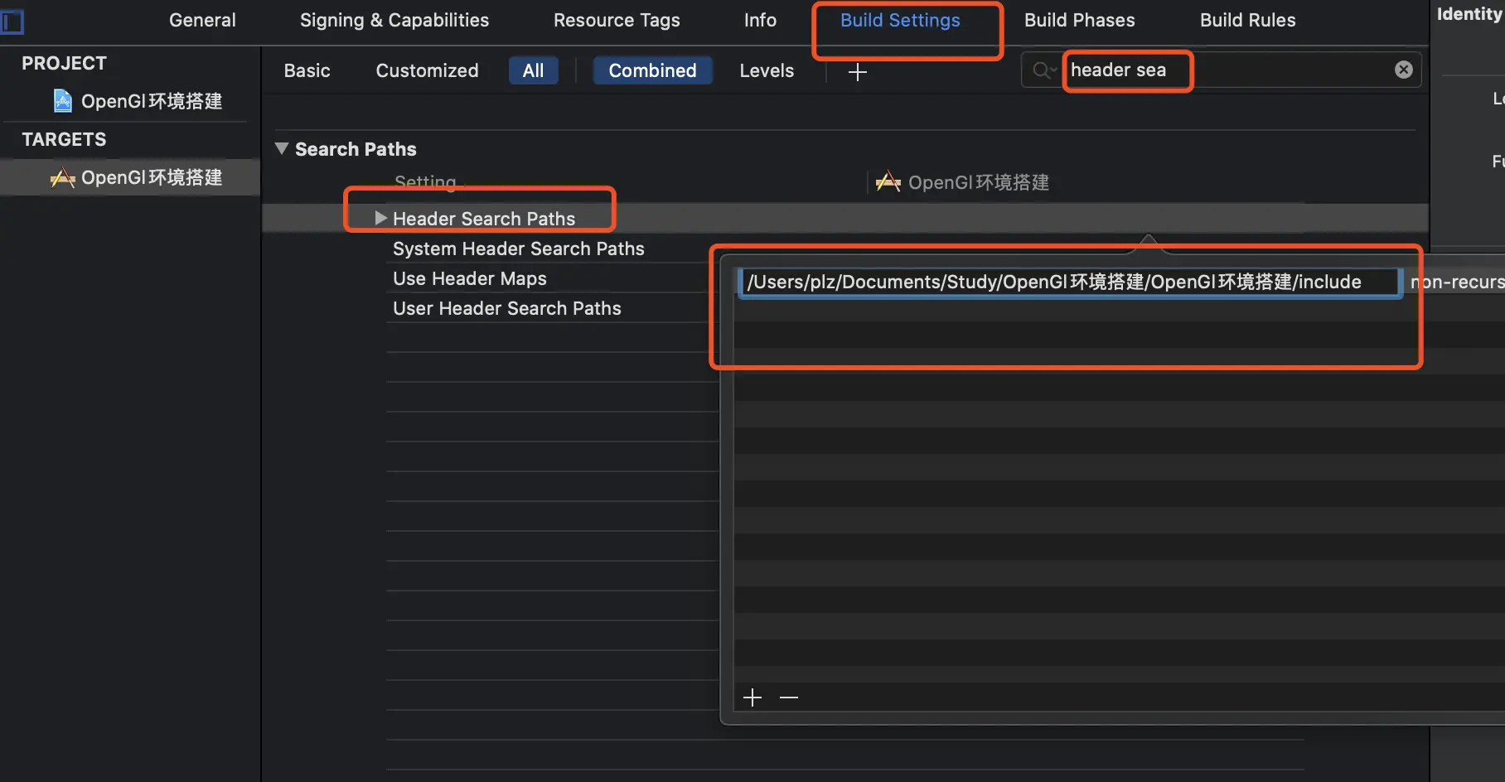
Task: Open the General tab
Action: (202, 20)
